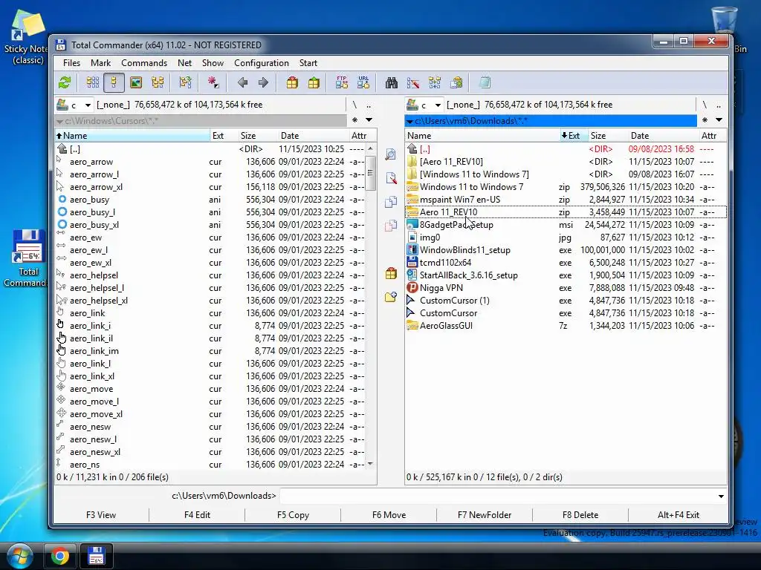Select AeroGlassGUI 7z archive
Viewport: 761px width, 570px height.
pos(566,326)
